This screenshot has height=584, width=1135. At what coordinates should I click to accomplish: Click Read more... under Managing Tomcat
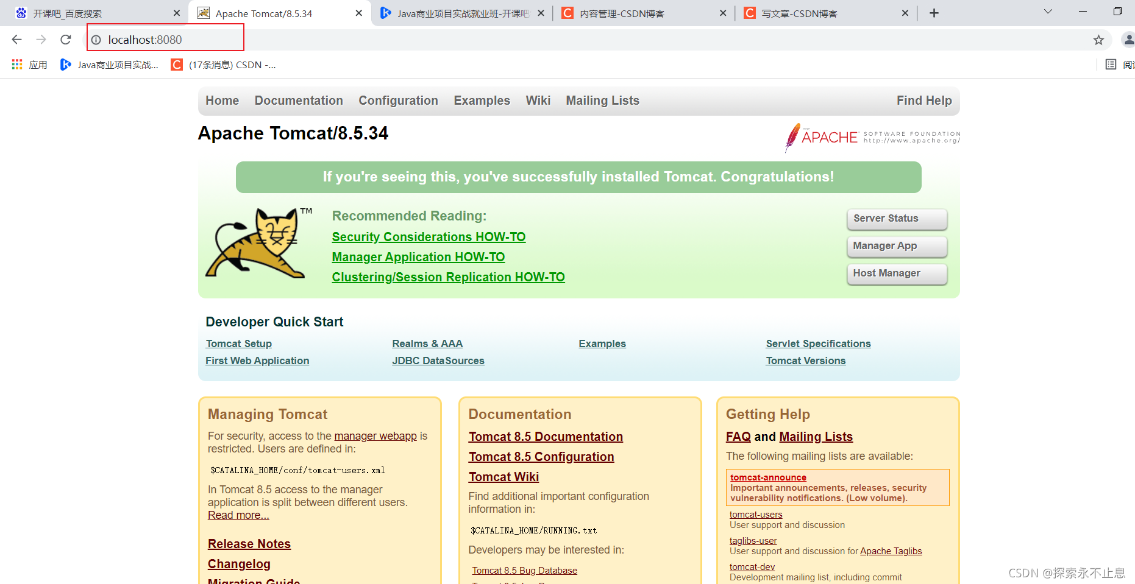pos(238,515)
